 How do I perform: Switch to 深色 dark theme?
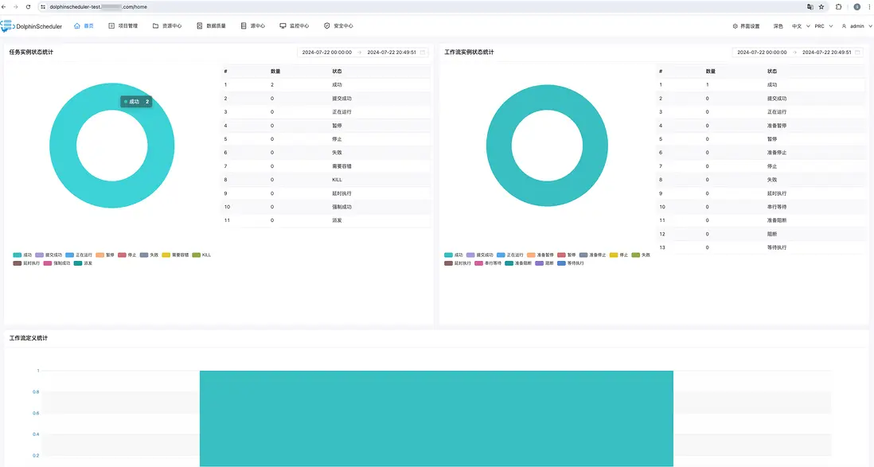tap(778, 26)
